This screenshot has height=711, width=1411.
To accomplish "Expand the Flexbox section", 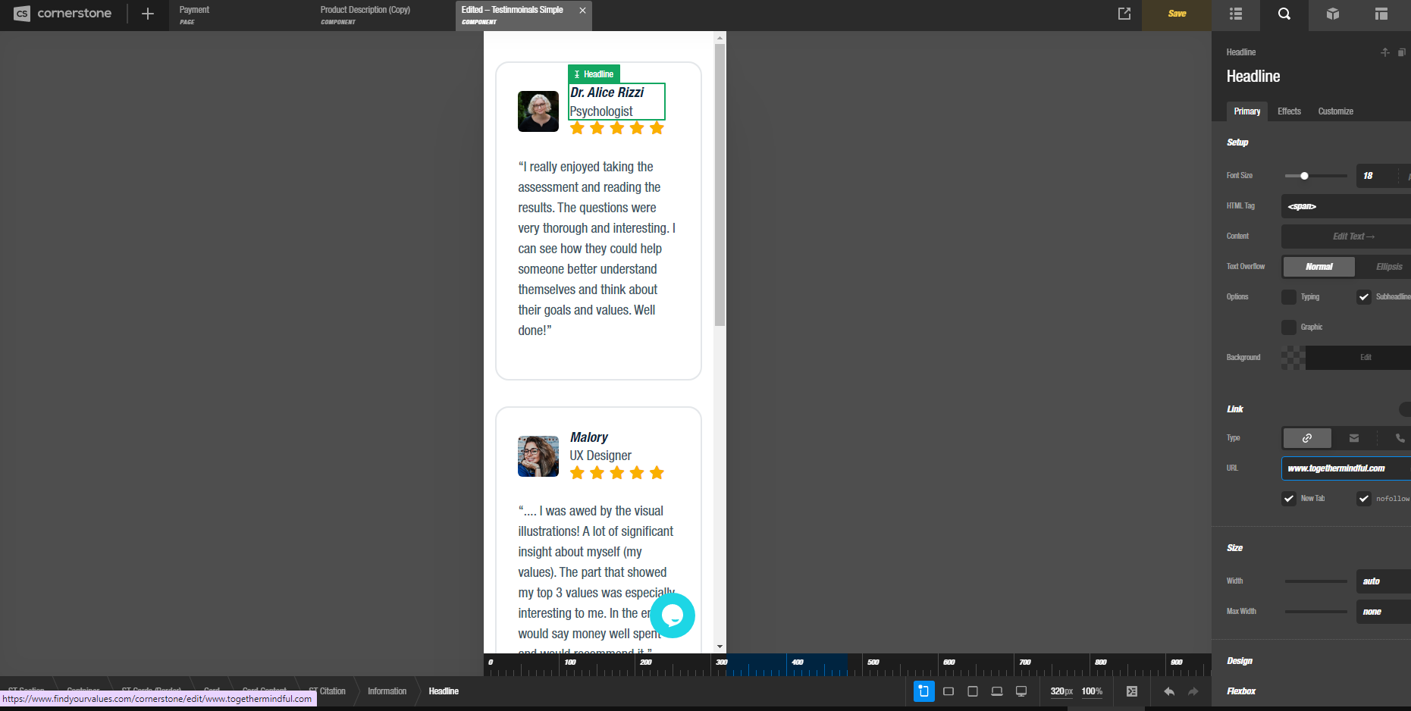I will tap(1241, 691).
